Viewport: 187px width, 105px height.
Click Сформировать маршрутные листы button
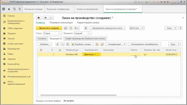coord(107,28)
